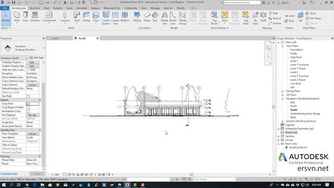The height and width of the screenshot is (188, 334).
Task: Select the Wall tool in the ribbon
Action: pyautogui.click(x=17, y=17)
